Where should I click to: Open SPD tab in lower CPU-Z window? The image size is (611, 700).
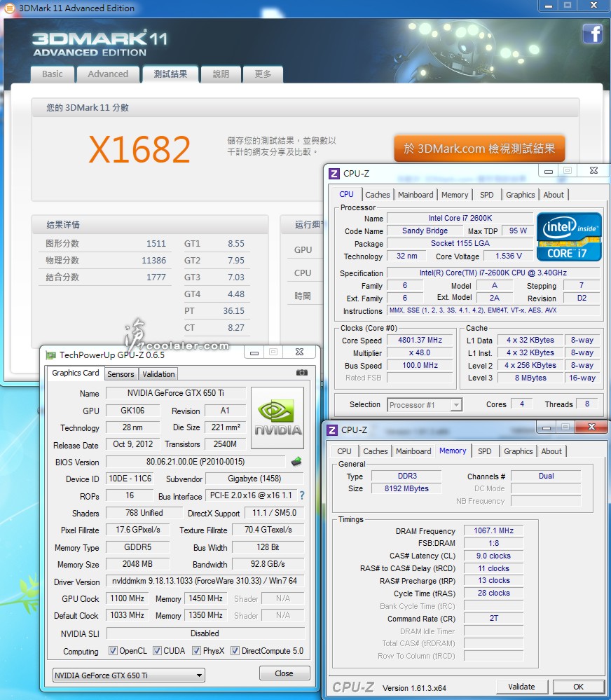(x=485, y=451)
